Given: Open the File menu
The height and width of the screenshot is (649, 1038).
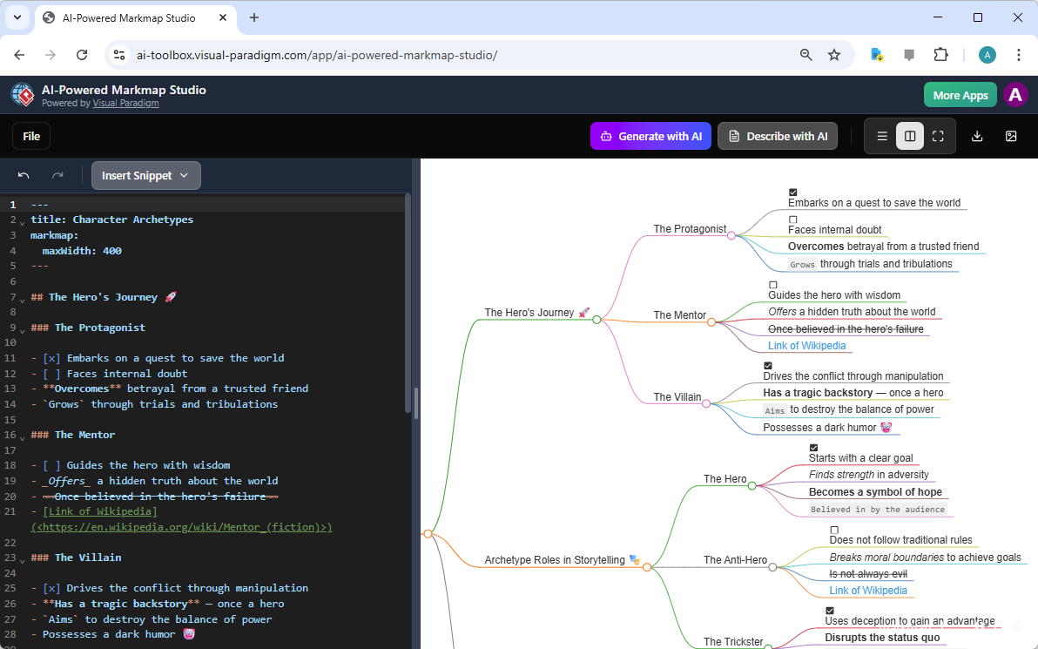Looking at the screenshot, I should (31, 136).
